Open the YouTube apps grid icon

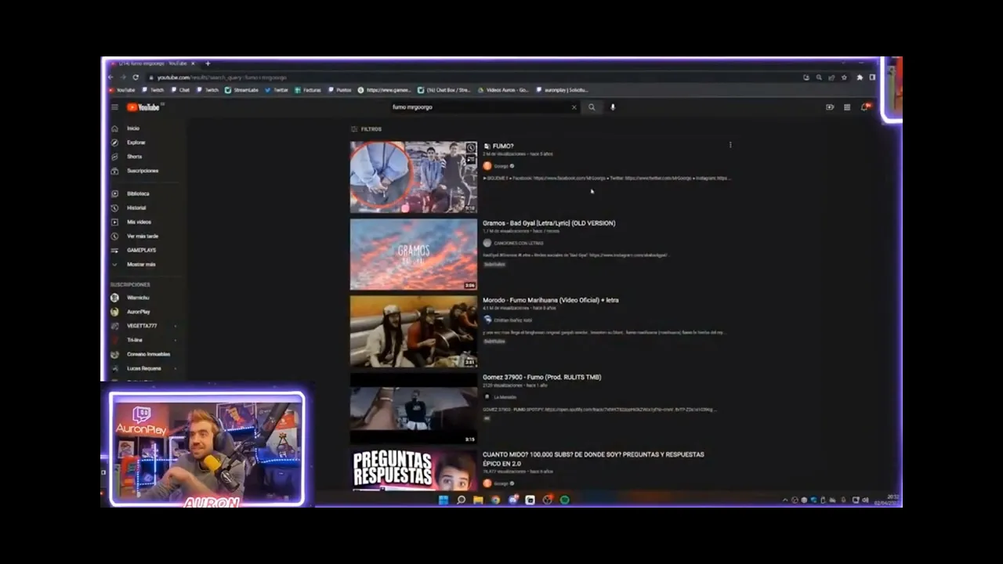[x=847, y=107]
